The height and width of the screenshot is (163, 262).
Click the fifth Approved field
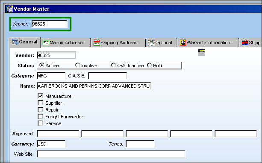click(236, 134)
